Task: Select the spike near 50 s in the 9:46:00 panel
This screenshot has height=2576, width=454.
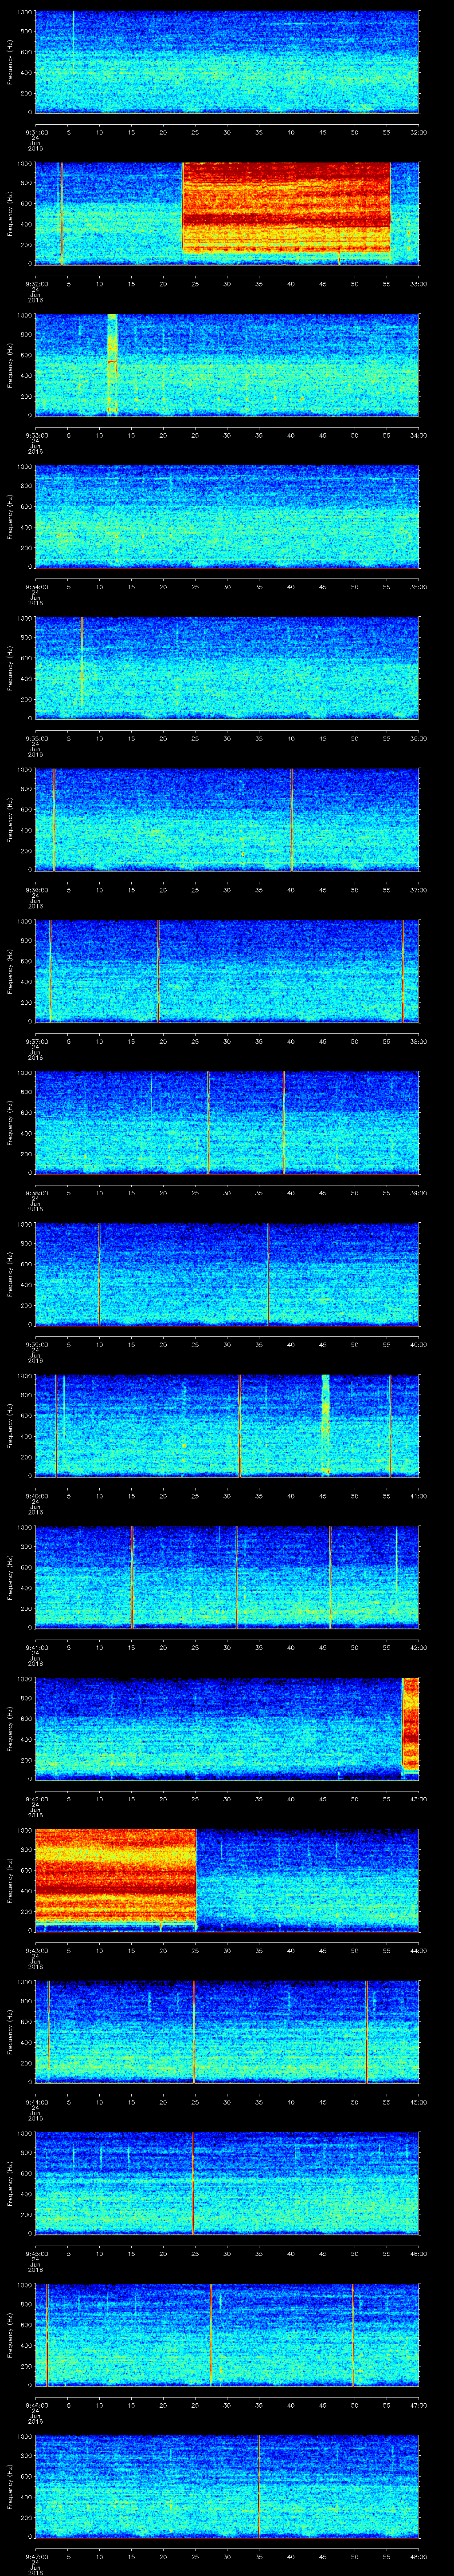Action: coord(353,2335)
